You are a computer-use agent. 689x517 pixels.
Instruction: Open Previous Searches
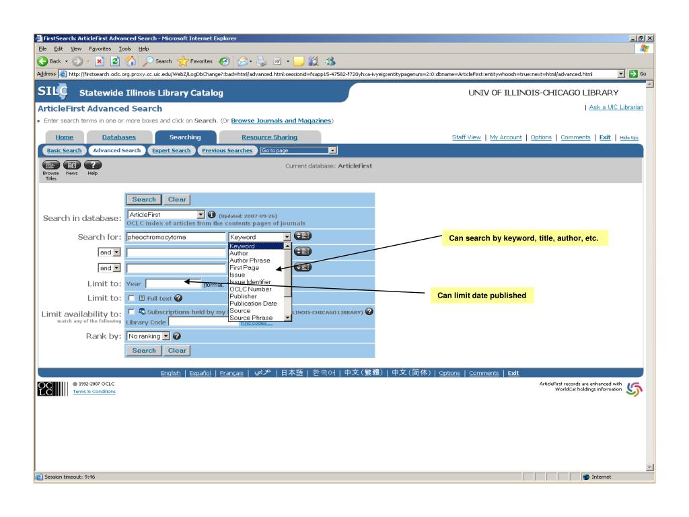tap(227, 150)
